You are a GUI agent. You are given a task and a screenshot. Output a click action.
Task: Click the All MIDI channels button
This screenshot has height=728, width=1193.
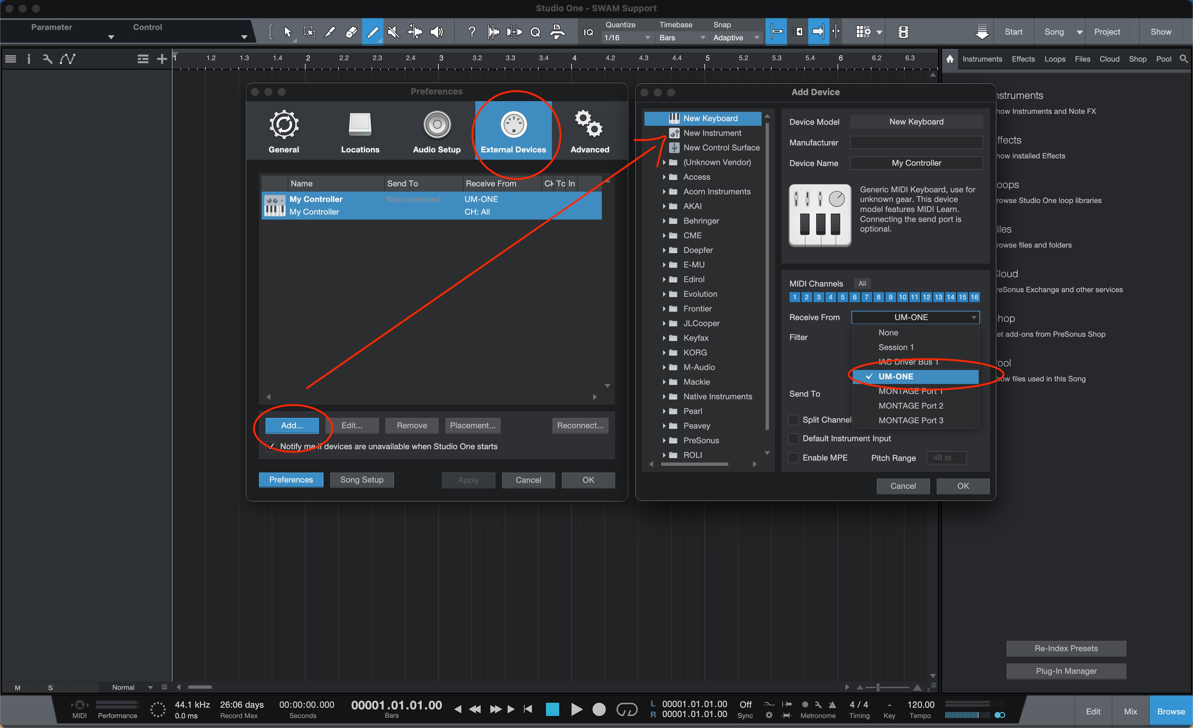[x=862, y=283]
